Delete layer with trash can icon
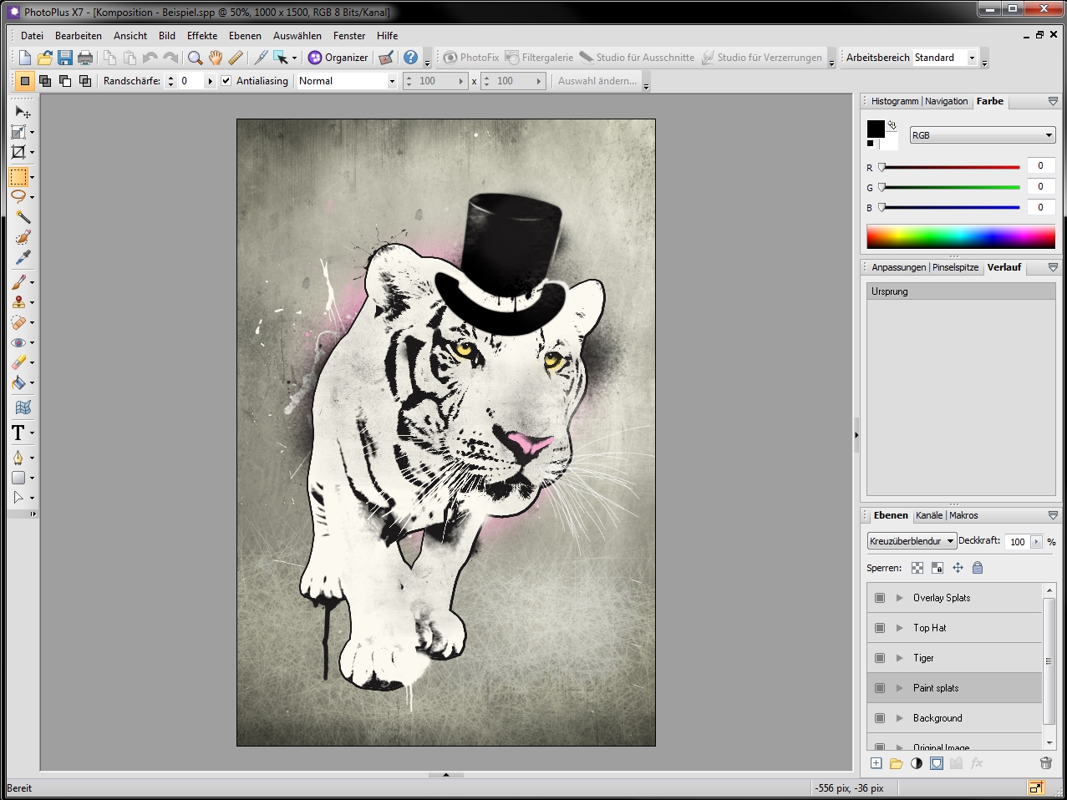 tap(1045, 763)
